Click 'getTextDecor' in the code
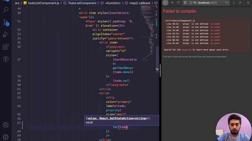 pos(123,68)
